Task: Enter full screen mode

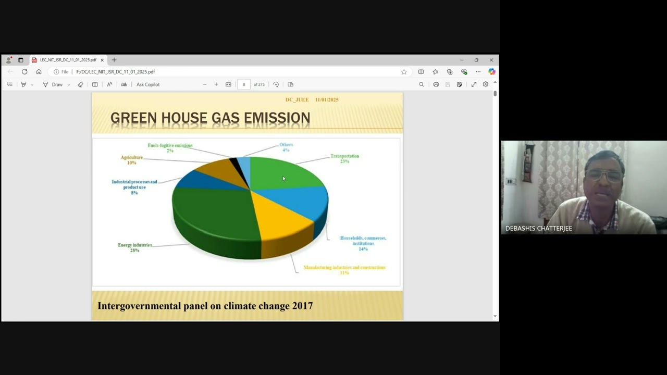Action: (474, 84)
